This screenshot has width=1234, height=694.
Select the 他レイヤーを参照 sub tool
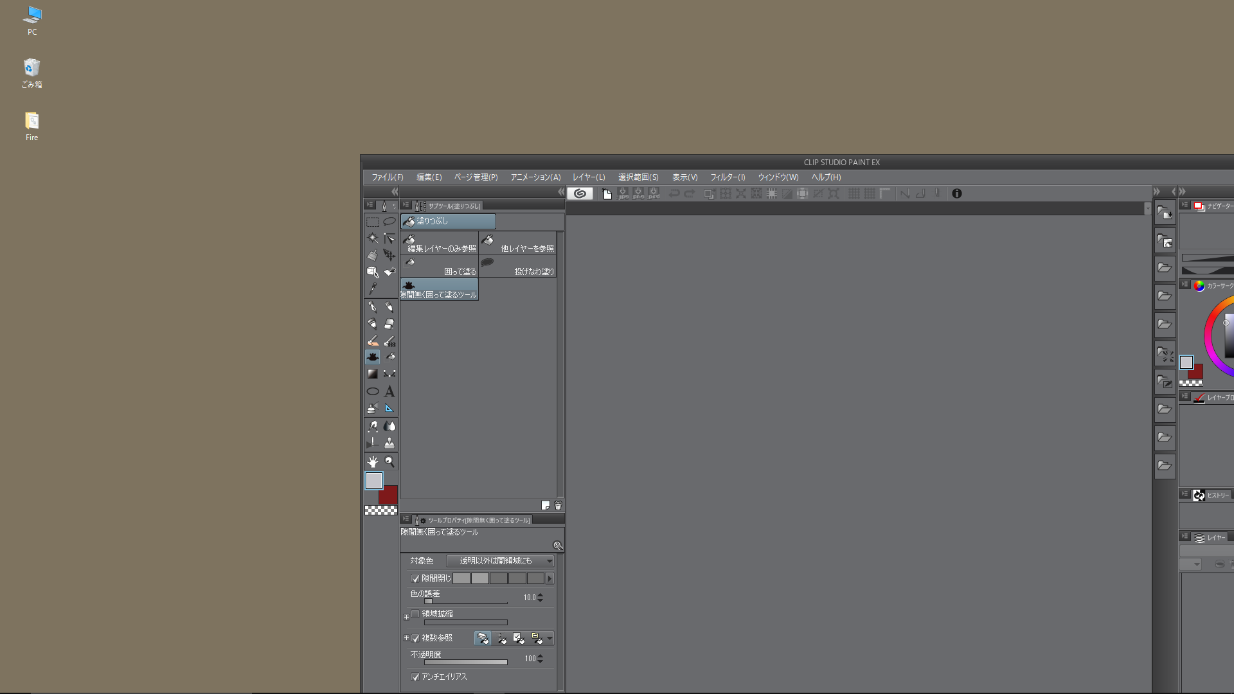(517, 243)
